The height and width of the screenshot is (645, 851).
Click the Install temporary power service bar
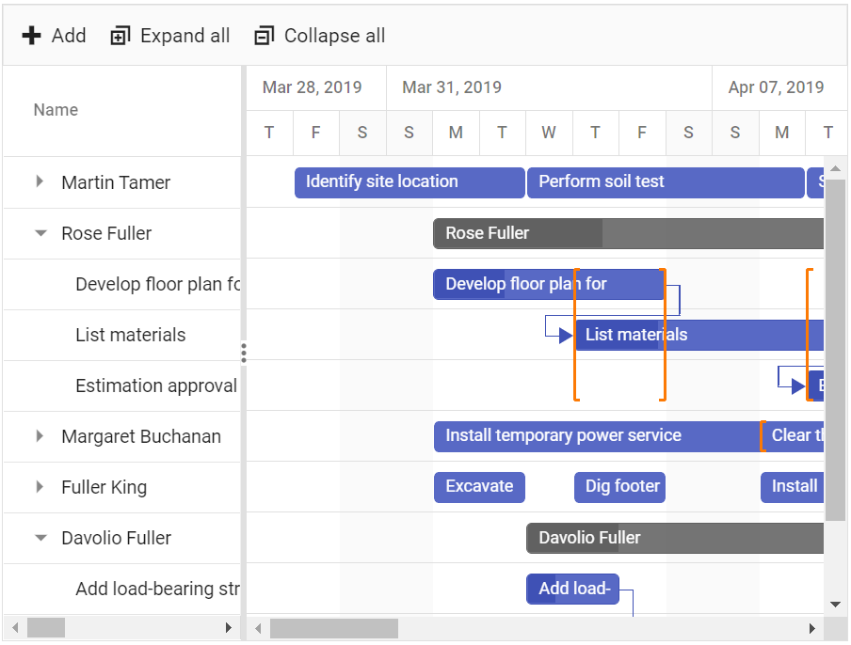coord(596,436)
